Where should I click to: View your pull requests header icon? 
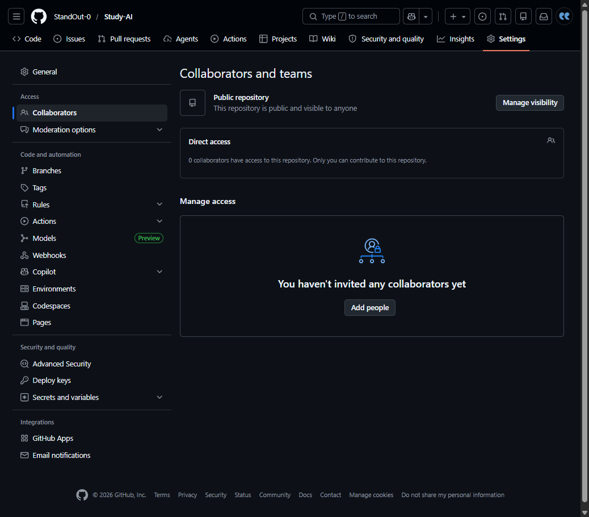click(x=503, y=16)
